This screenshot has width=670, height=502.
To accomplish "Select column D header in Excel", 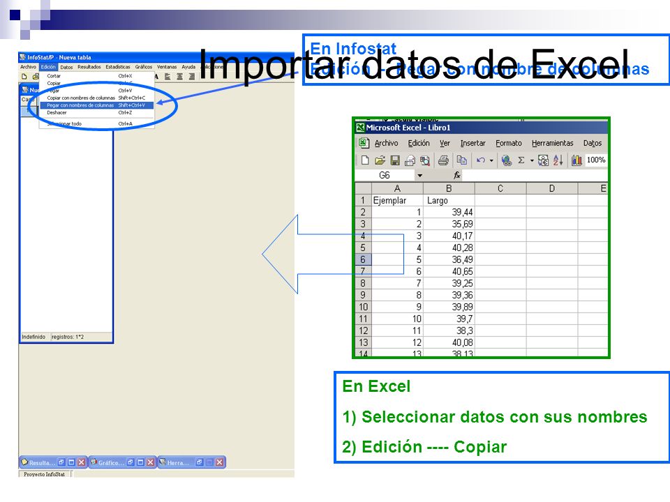I will (552, 188).
